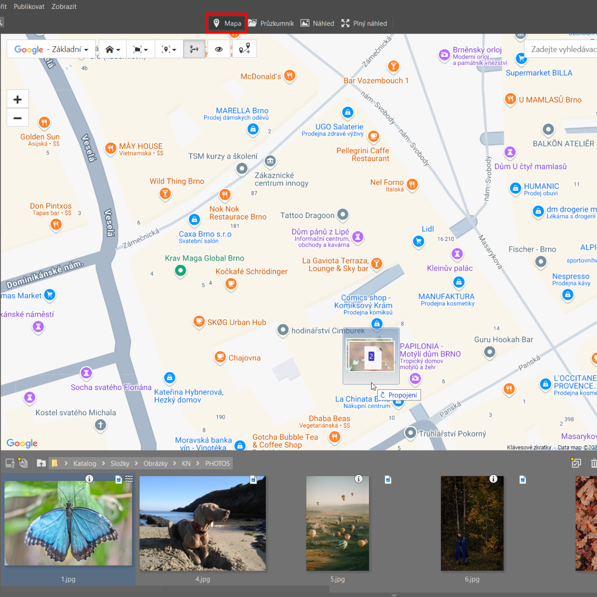Click the file type badge on 5.jpg

388,479
